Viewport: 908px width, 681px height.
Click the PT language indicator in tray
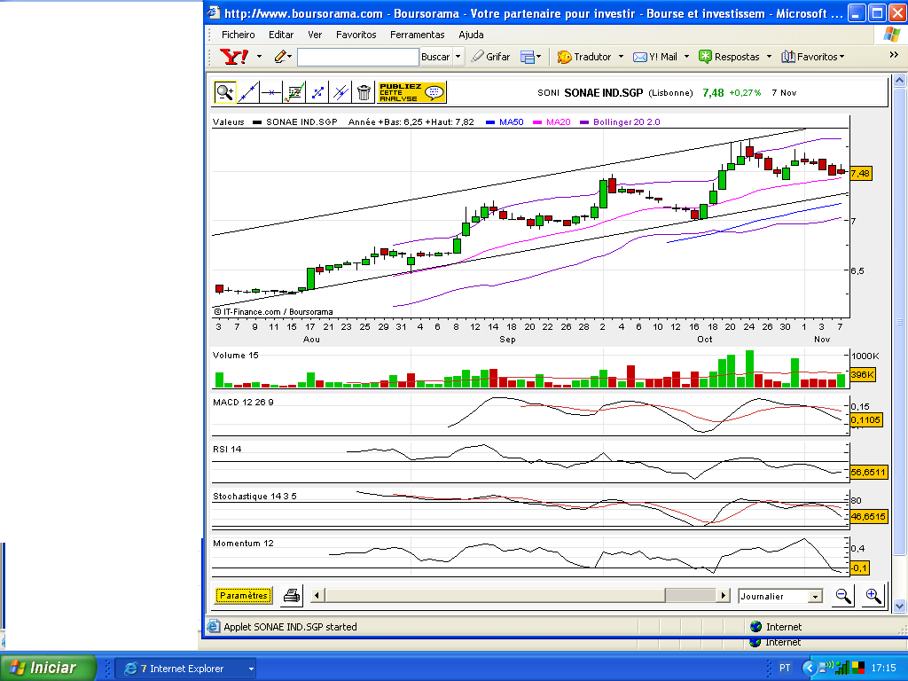pyautogui.click(x=785, y=669)
